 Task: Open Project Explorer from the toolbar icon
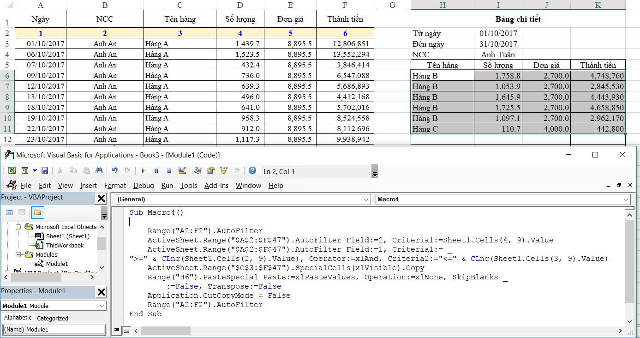(x=198, y=171)
